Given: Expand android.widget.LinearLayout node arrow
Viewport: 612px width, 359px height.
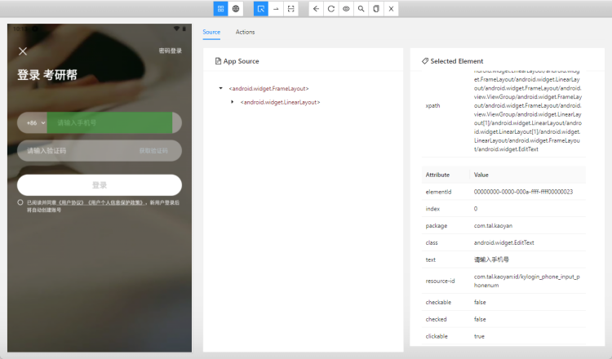Looking at the screenshot, I should tap(233, 102).
